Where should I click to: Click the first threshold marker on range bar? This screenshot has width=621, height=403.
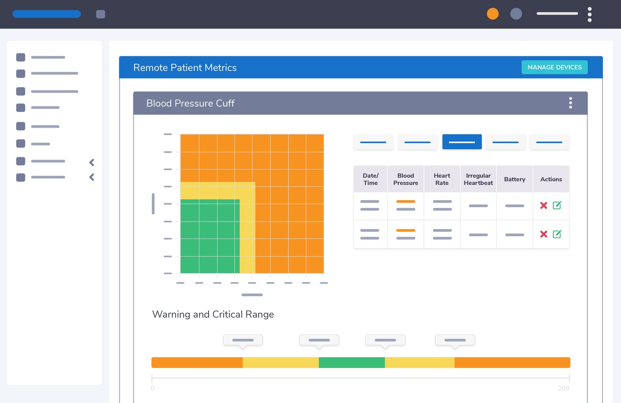tap(243, 340)
